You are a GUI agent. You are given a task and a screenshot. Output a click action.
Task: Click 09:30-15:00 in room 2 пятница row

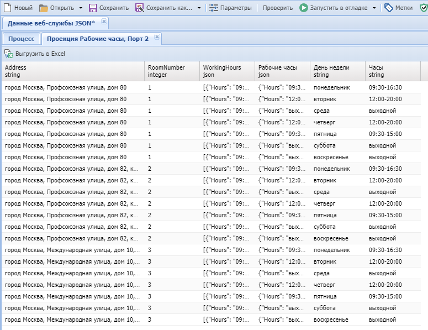(x=385, y=215)
